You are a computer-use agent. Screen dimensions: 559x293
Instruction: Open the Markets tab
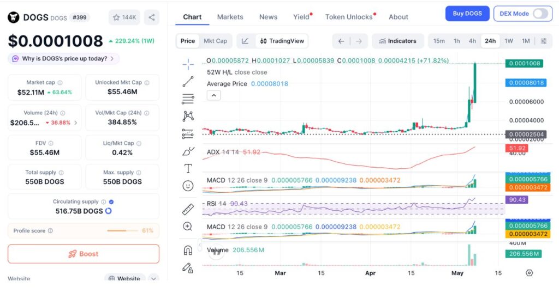coord(230,17)
